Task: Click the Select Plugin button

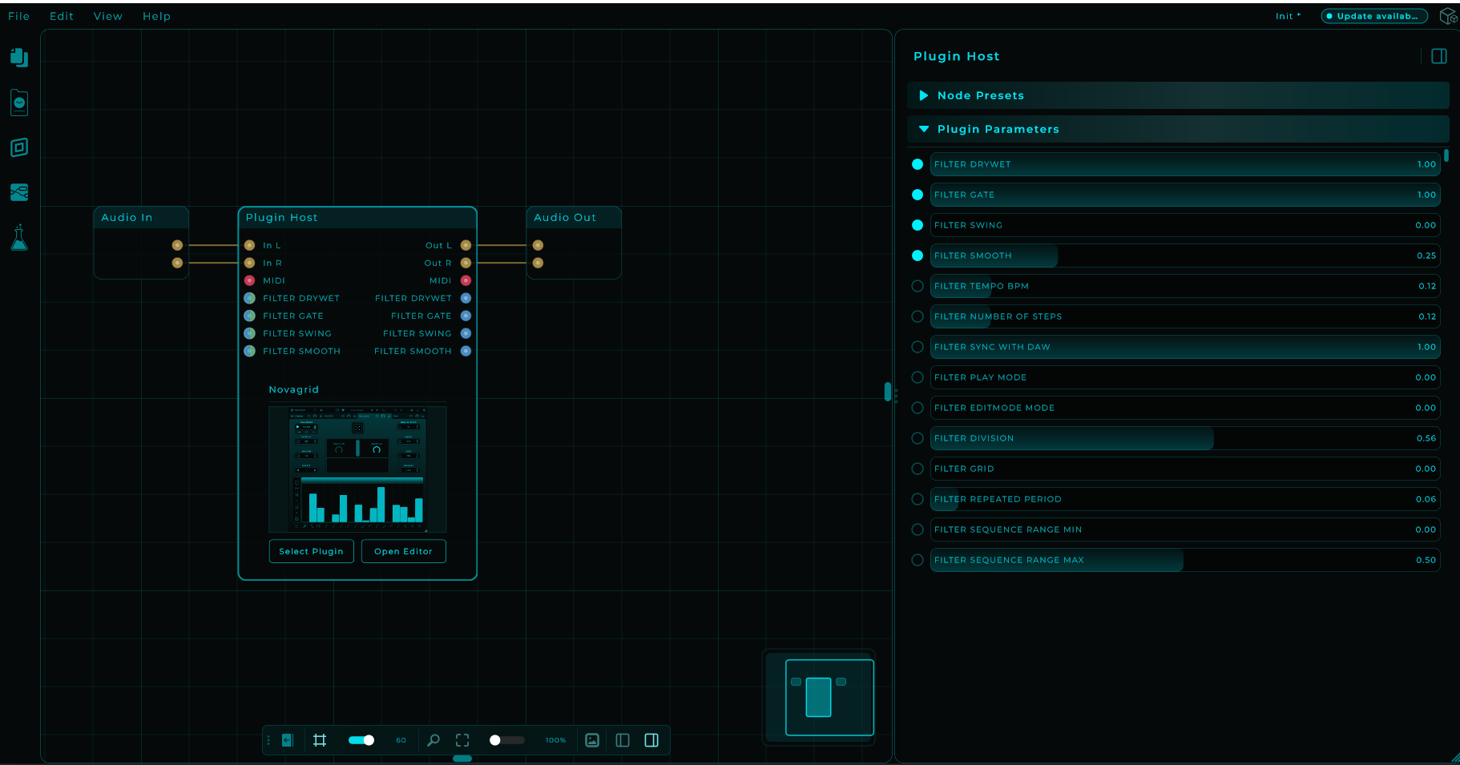Action: coord(311,551)
